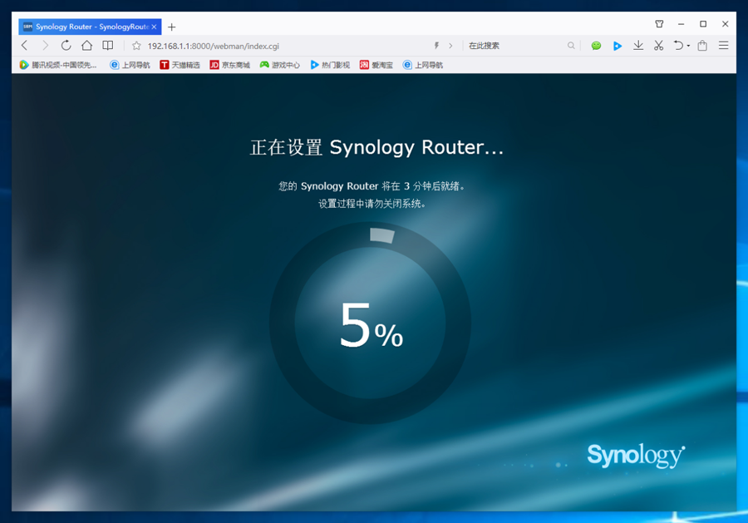Select the Synology Router tab

pyautogui.click(x=88, y=27)
